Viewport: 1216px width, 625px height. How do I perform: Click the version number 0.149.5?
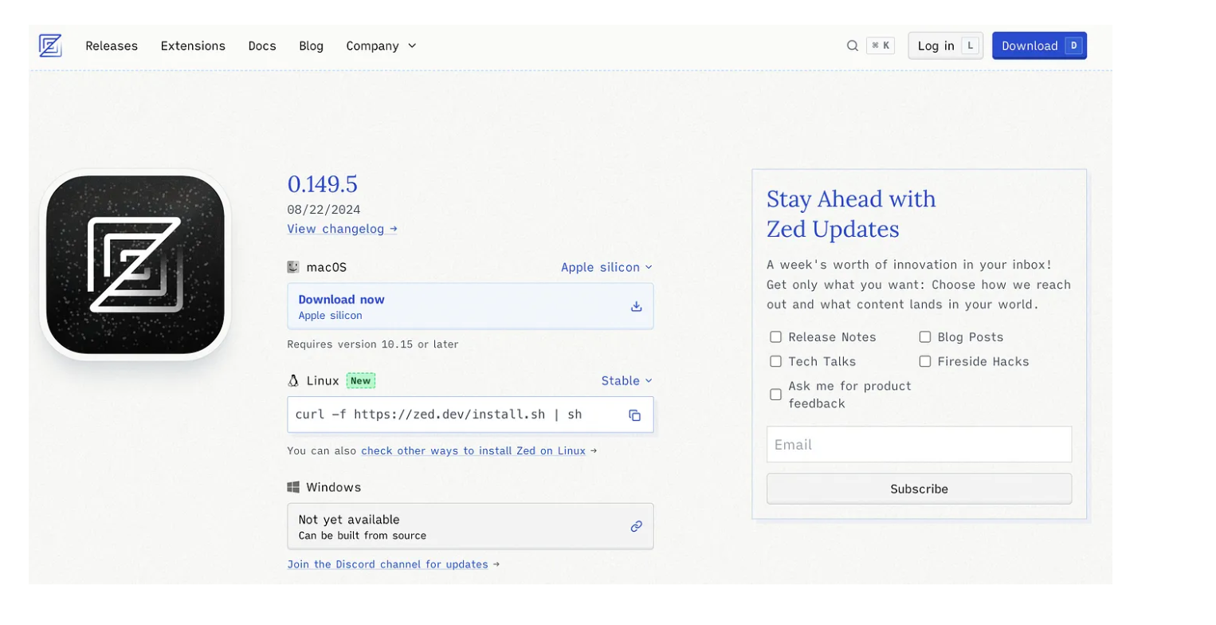tap(322, 184)
